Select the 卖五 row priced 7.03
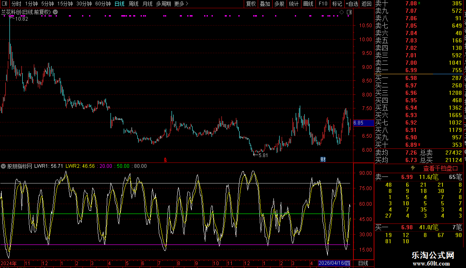This screenshot has height=268, width=466. coord(419,40)
